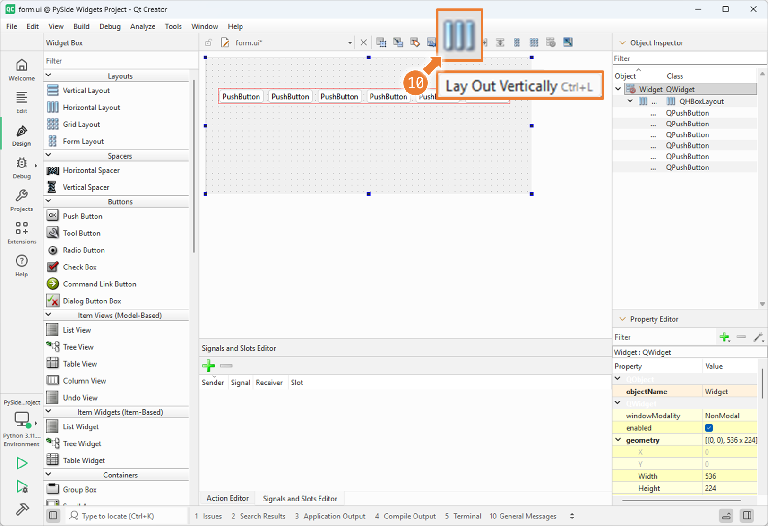The image size is (768, 526).
Task: Open Search Results output pane
Action: pyautogui.click(x=259, y=516)
